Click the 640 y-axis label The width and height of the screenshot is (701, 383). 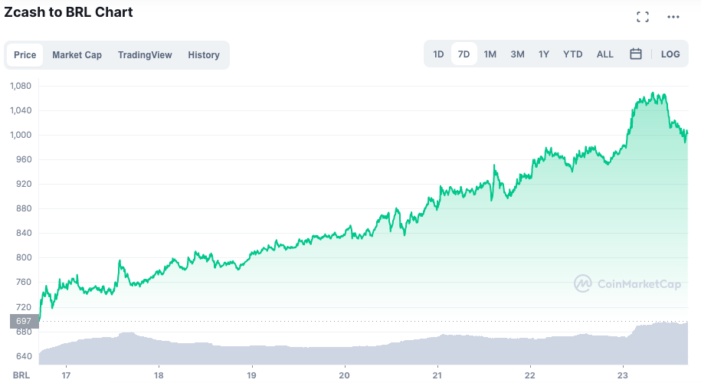(x=25, y=356)
